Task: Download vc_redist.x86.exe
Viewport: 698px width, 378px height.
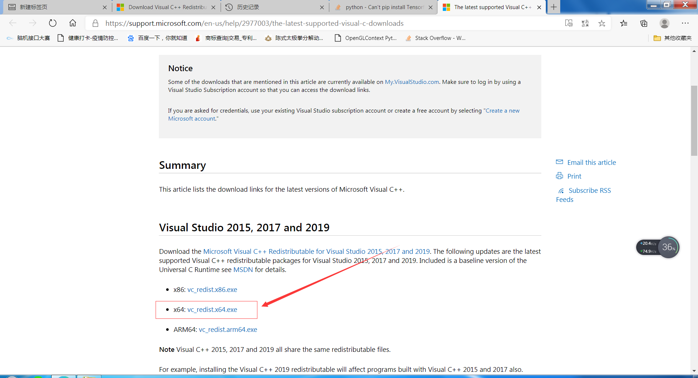Action: [212, 290]
